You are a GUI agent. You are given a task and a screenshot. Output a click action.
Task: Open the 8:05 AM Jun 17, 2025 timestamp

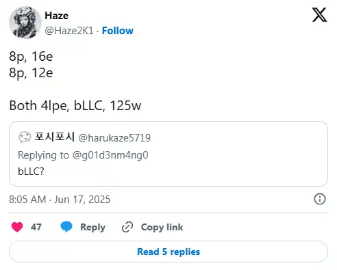(60, 200)
